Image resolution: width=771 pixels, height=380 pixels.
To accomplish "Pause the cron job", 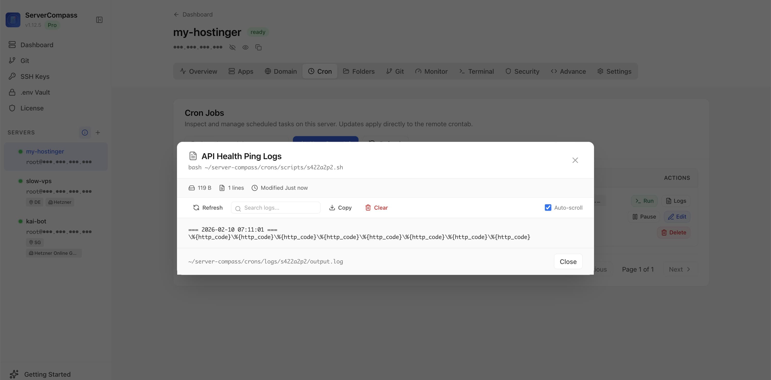I will pos(644,217).
